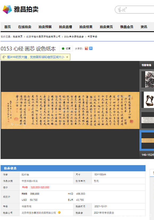Click the green star favorite button
The image size is (154, 220).
click(66, 49)
